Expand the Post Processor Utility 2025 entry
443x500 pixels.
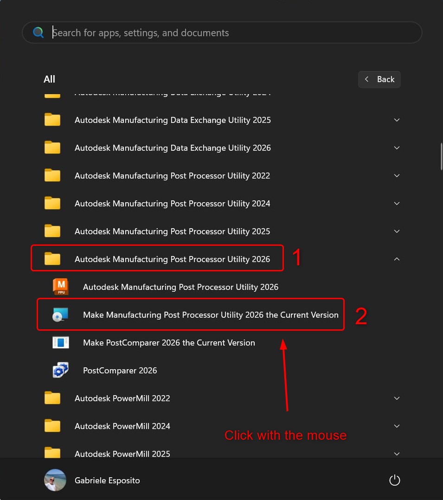click(397, 231)
